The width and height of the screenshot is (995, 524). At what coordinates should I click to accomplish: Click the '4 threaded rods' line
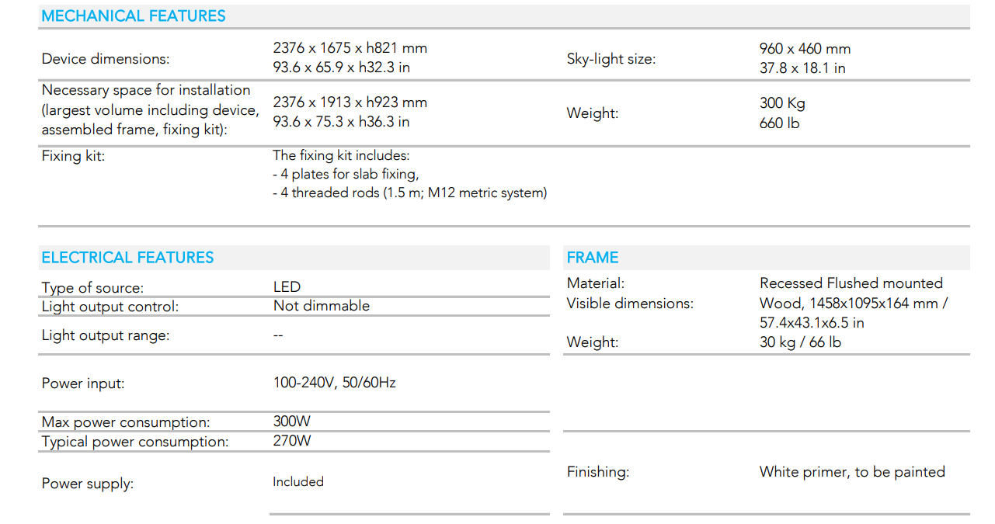click(x=410, y=193)
